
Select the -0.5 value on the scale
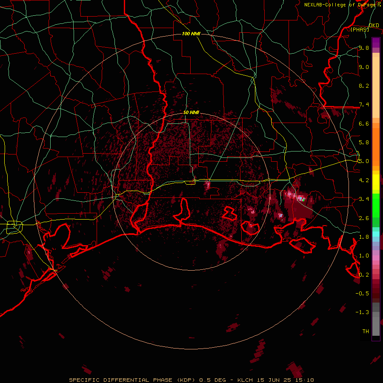click(362, 294)
